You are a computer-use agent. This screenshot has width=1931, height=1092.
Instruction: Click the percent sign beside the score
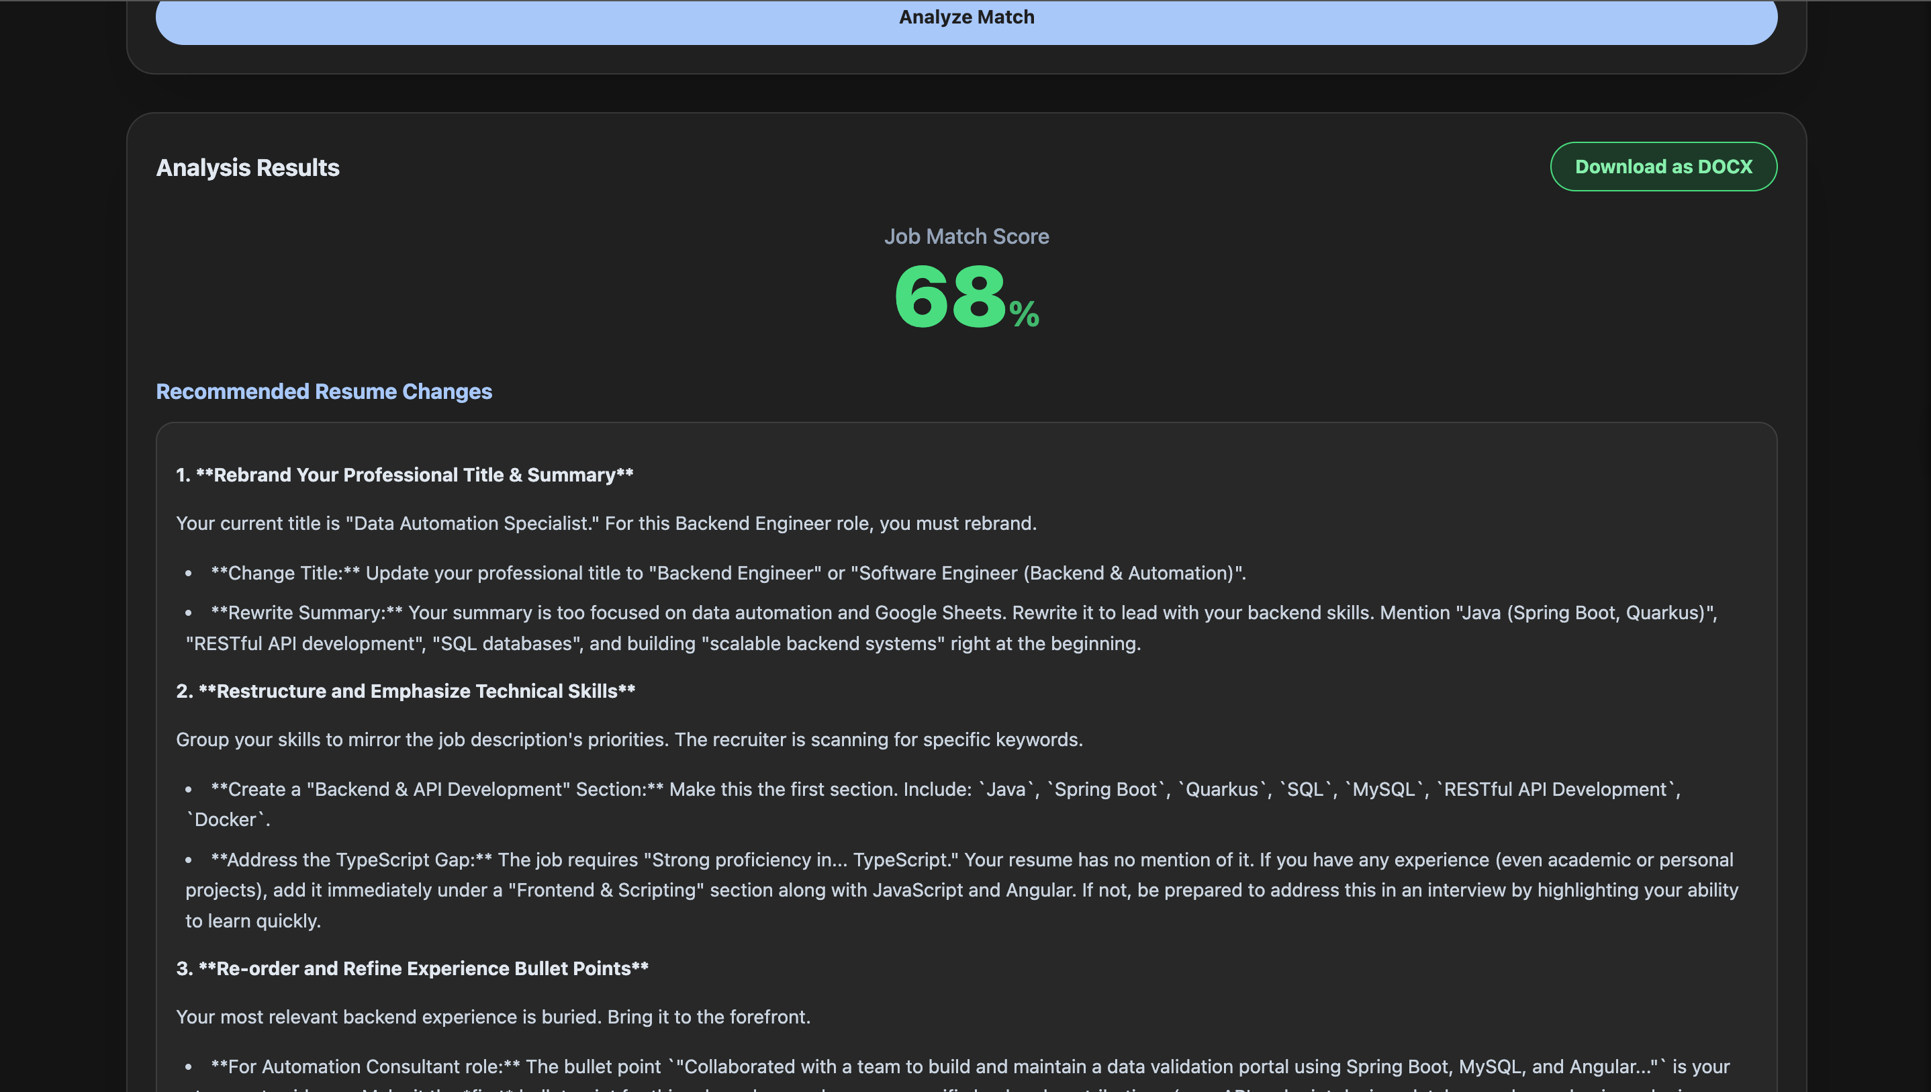[1024, 314]
